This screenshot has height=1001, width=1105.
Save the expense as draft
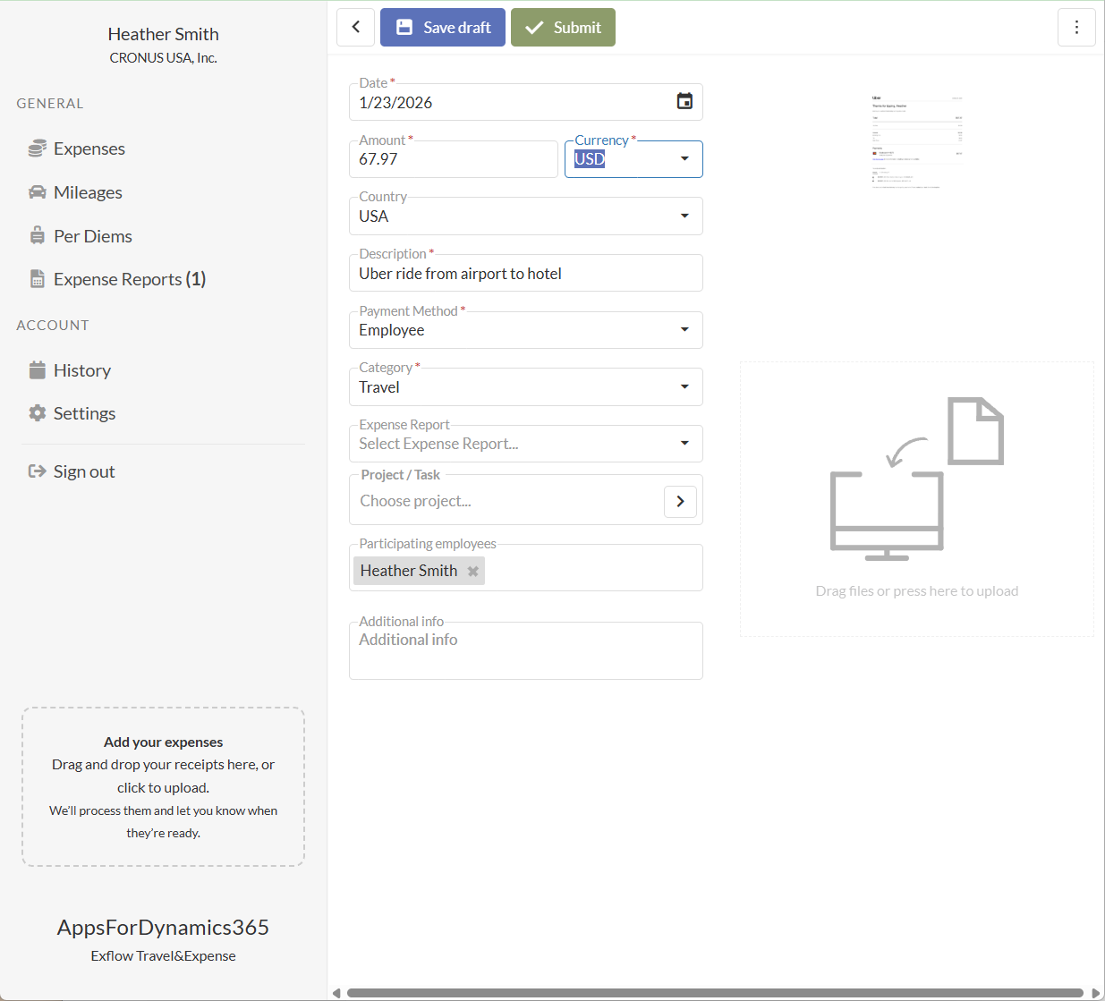point(443,28)
